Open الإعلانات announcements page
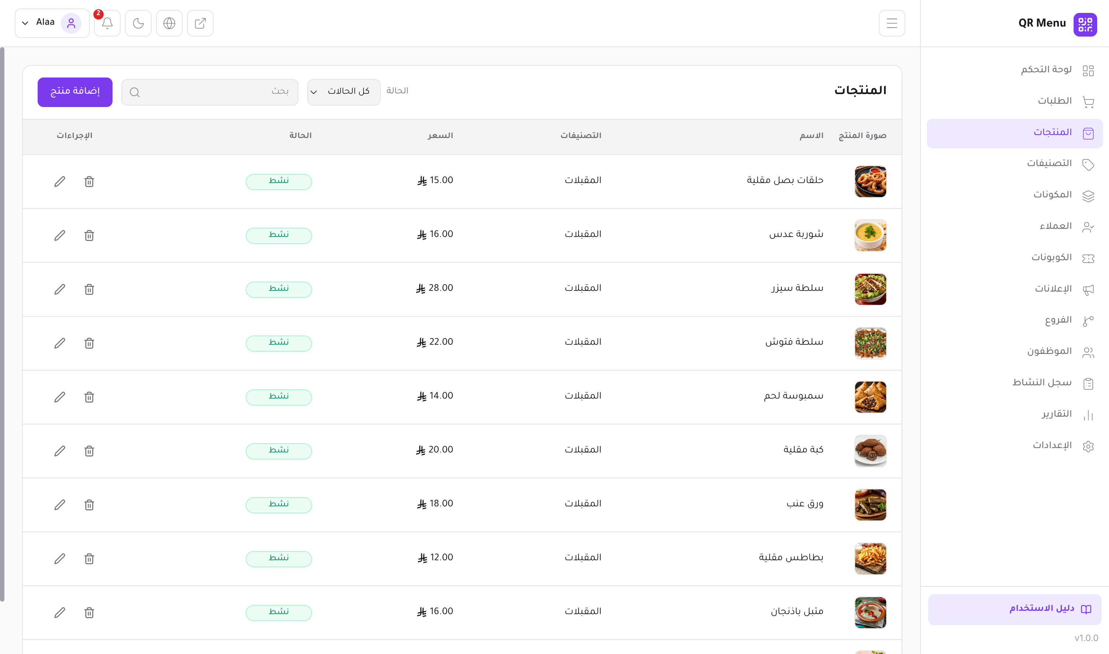Image resolution: width=1109 pixels, height=654 pixels. pos(1015,290)
